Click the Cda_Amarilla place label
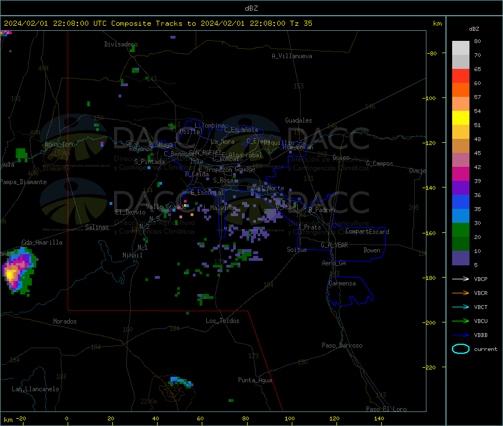This screenshot has width=503, height=426. 42,242
